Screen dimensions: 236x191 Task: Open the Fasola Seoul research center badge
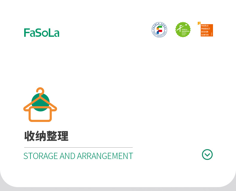point(160,30)
